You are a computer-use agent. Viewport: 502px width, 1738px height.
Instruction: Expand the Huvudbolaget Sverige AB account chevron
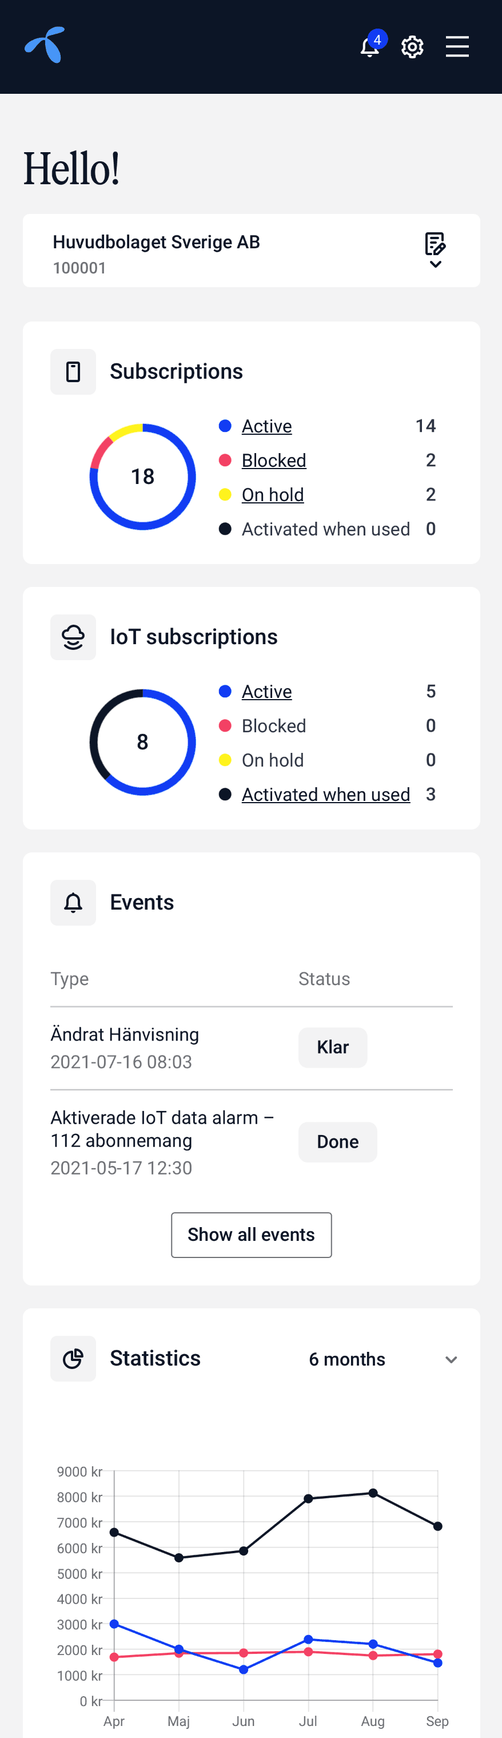pyautogui.click(x=436, y=264)
